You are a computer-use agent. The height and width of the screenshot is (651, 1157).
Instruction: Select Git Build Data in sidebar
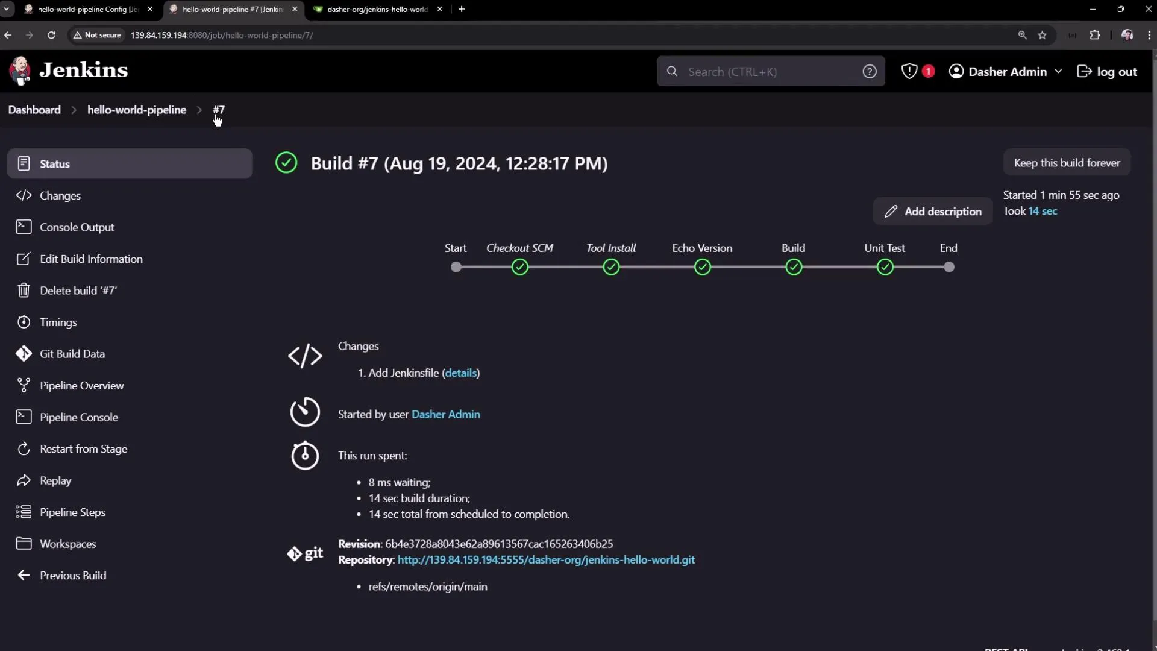(72, 354)
